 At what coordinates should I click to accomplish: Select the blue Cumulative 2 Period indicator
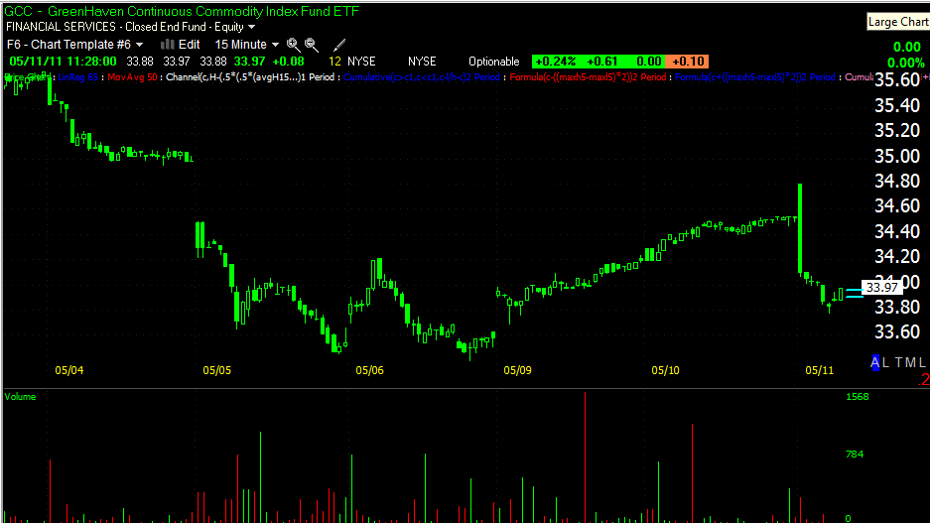coord(421,77)
